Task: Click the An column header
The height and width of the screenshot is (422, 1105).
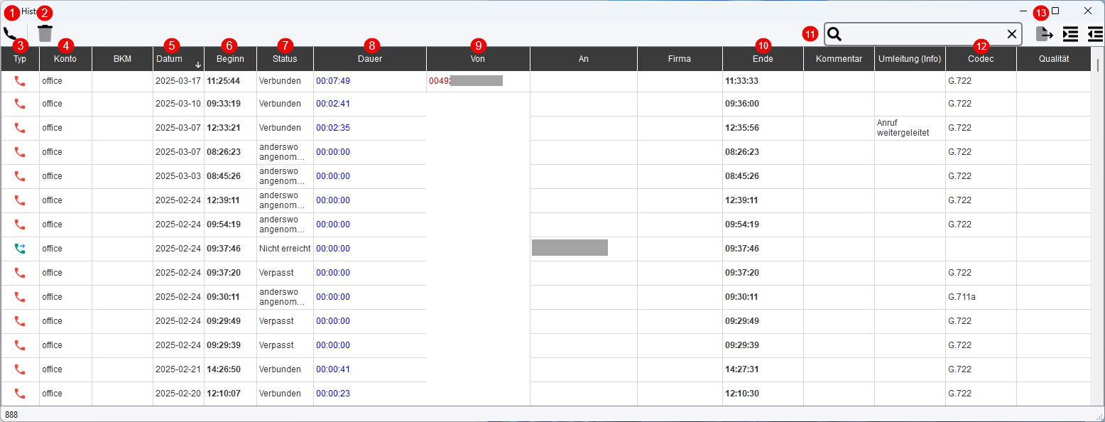Action: [584, 59]
